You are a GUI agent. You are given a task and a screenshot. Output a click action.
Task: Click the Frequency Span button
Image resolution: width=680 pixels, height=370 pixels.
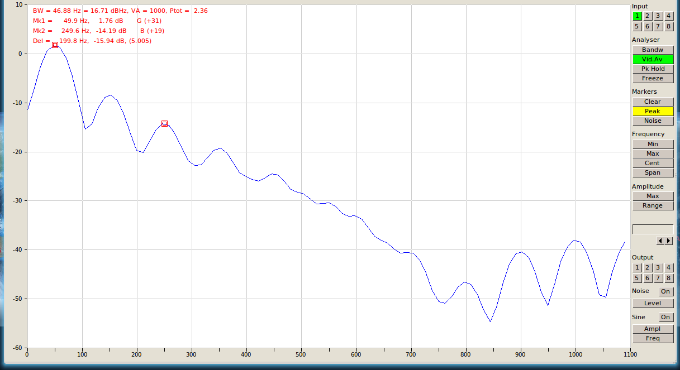click(653, 173)
